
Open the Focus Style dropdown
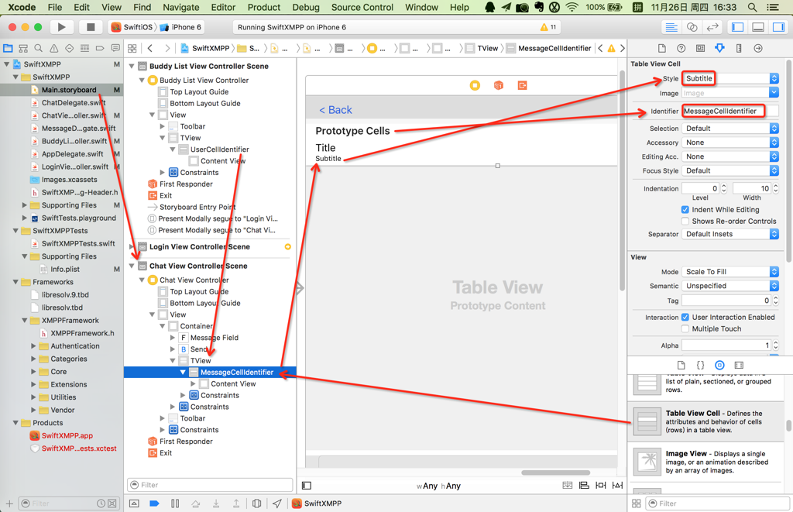(730, 171)
